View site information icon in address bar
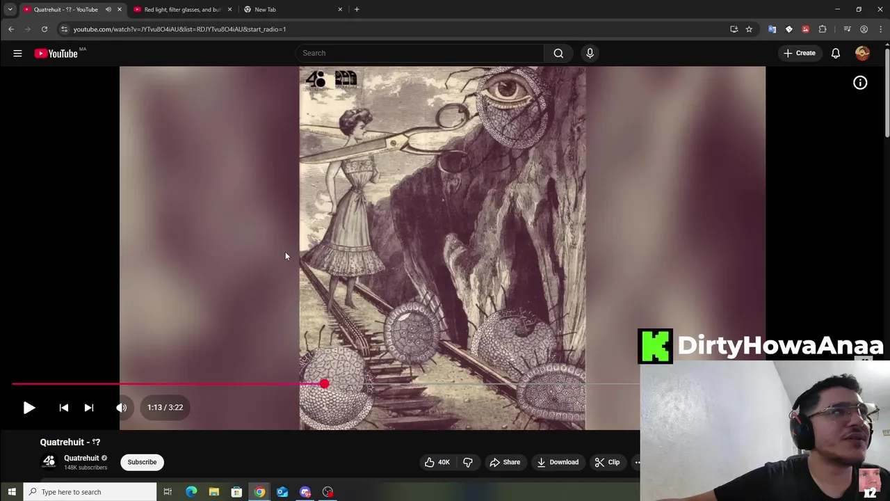The height and width of the screenshot is (501, 890). point(64,29)
